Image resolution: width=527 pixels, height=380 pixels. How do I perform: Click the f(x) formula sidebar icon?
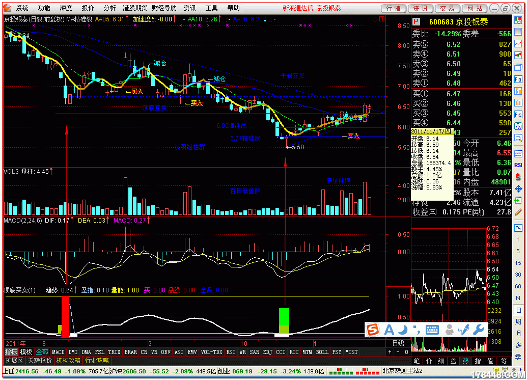[518, 126]
